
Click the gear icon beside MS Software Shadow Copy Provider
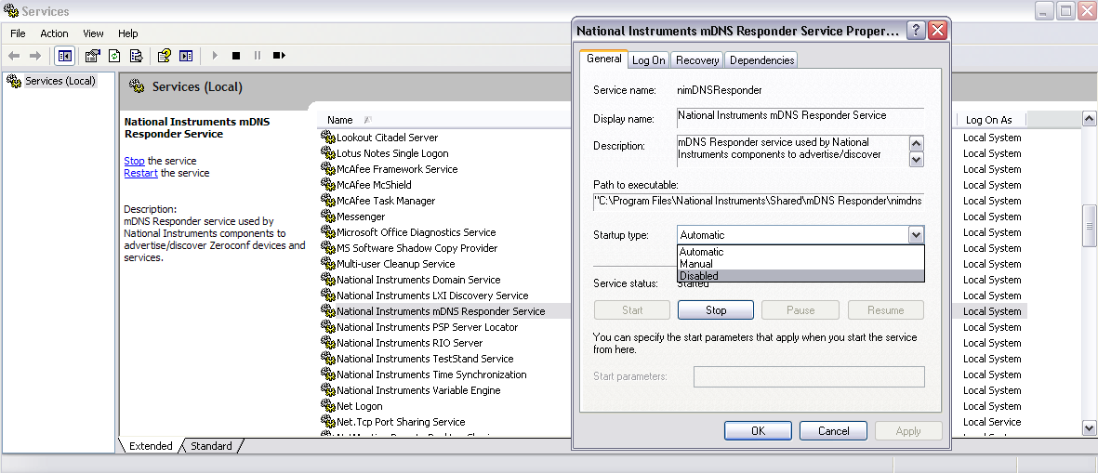pyautogui.click(x=327, y=248)
